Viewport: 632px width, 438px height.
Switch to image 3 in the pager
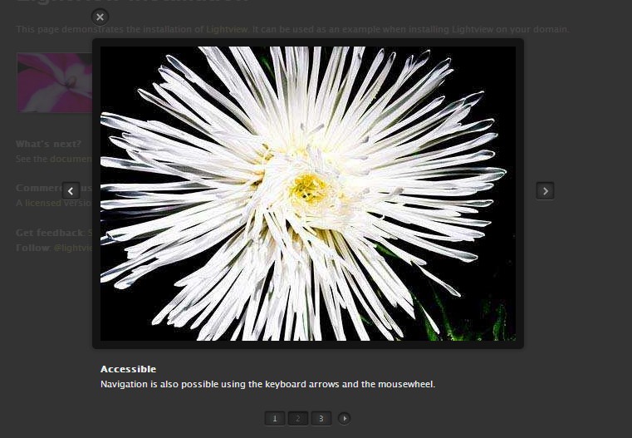[321, 418]
